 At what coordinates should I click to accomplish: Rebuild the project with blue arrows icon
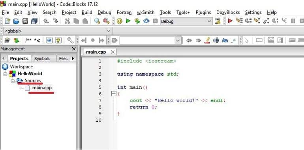146,21
